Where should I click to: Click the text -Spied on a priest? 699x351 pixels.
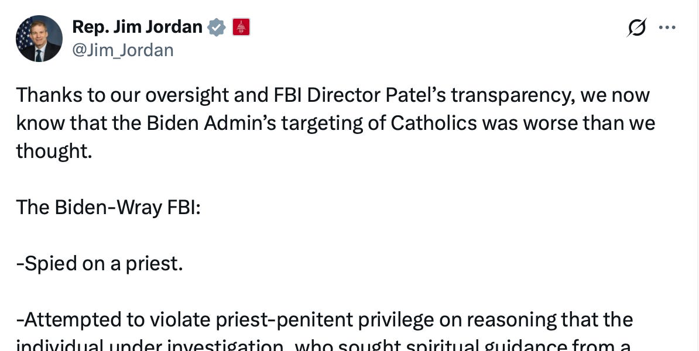coord(100,263)
